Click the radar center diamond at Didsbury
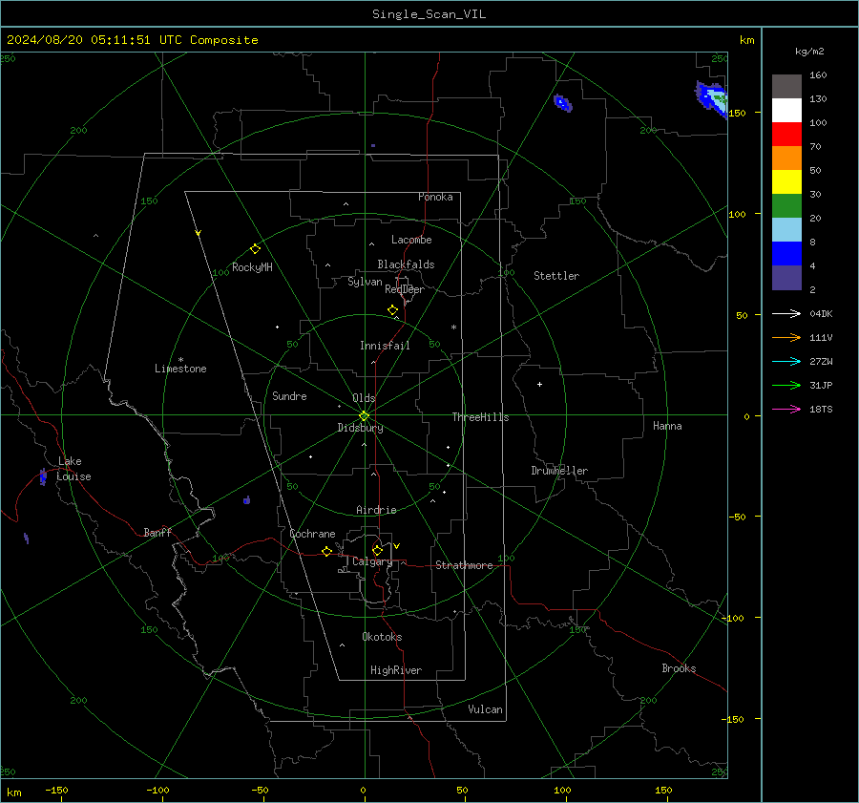The height and width of the screenshot is (803, 859). click(x=364, y=416)
